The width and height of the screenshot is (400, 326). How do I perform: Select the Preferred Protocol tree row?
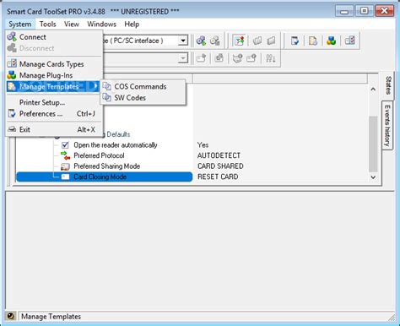(99, 155)
